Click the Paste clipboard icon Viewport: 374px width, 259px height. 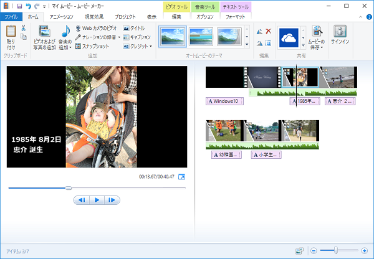tap(11, 32)
